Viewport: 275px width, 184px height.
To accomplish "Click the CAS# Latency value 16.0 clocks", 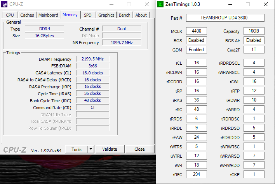I will (x=92, y=73).
